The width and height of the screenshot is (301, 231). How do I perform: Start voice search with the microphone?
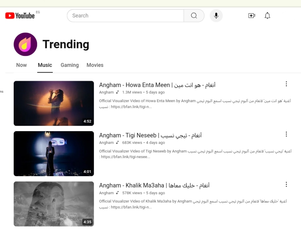point(216,16)
